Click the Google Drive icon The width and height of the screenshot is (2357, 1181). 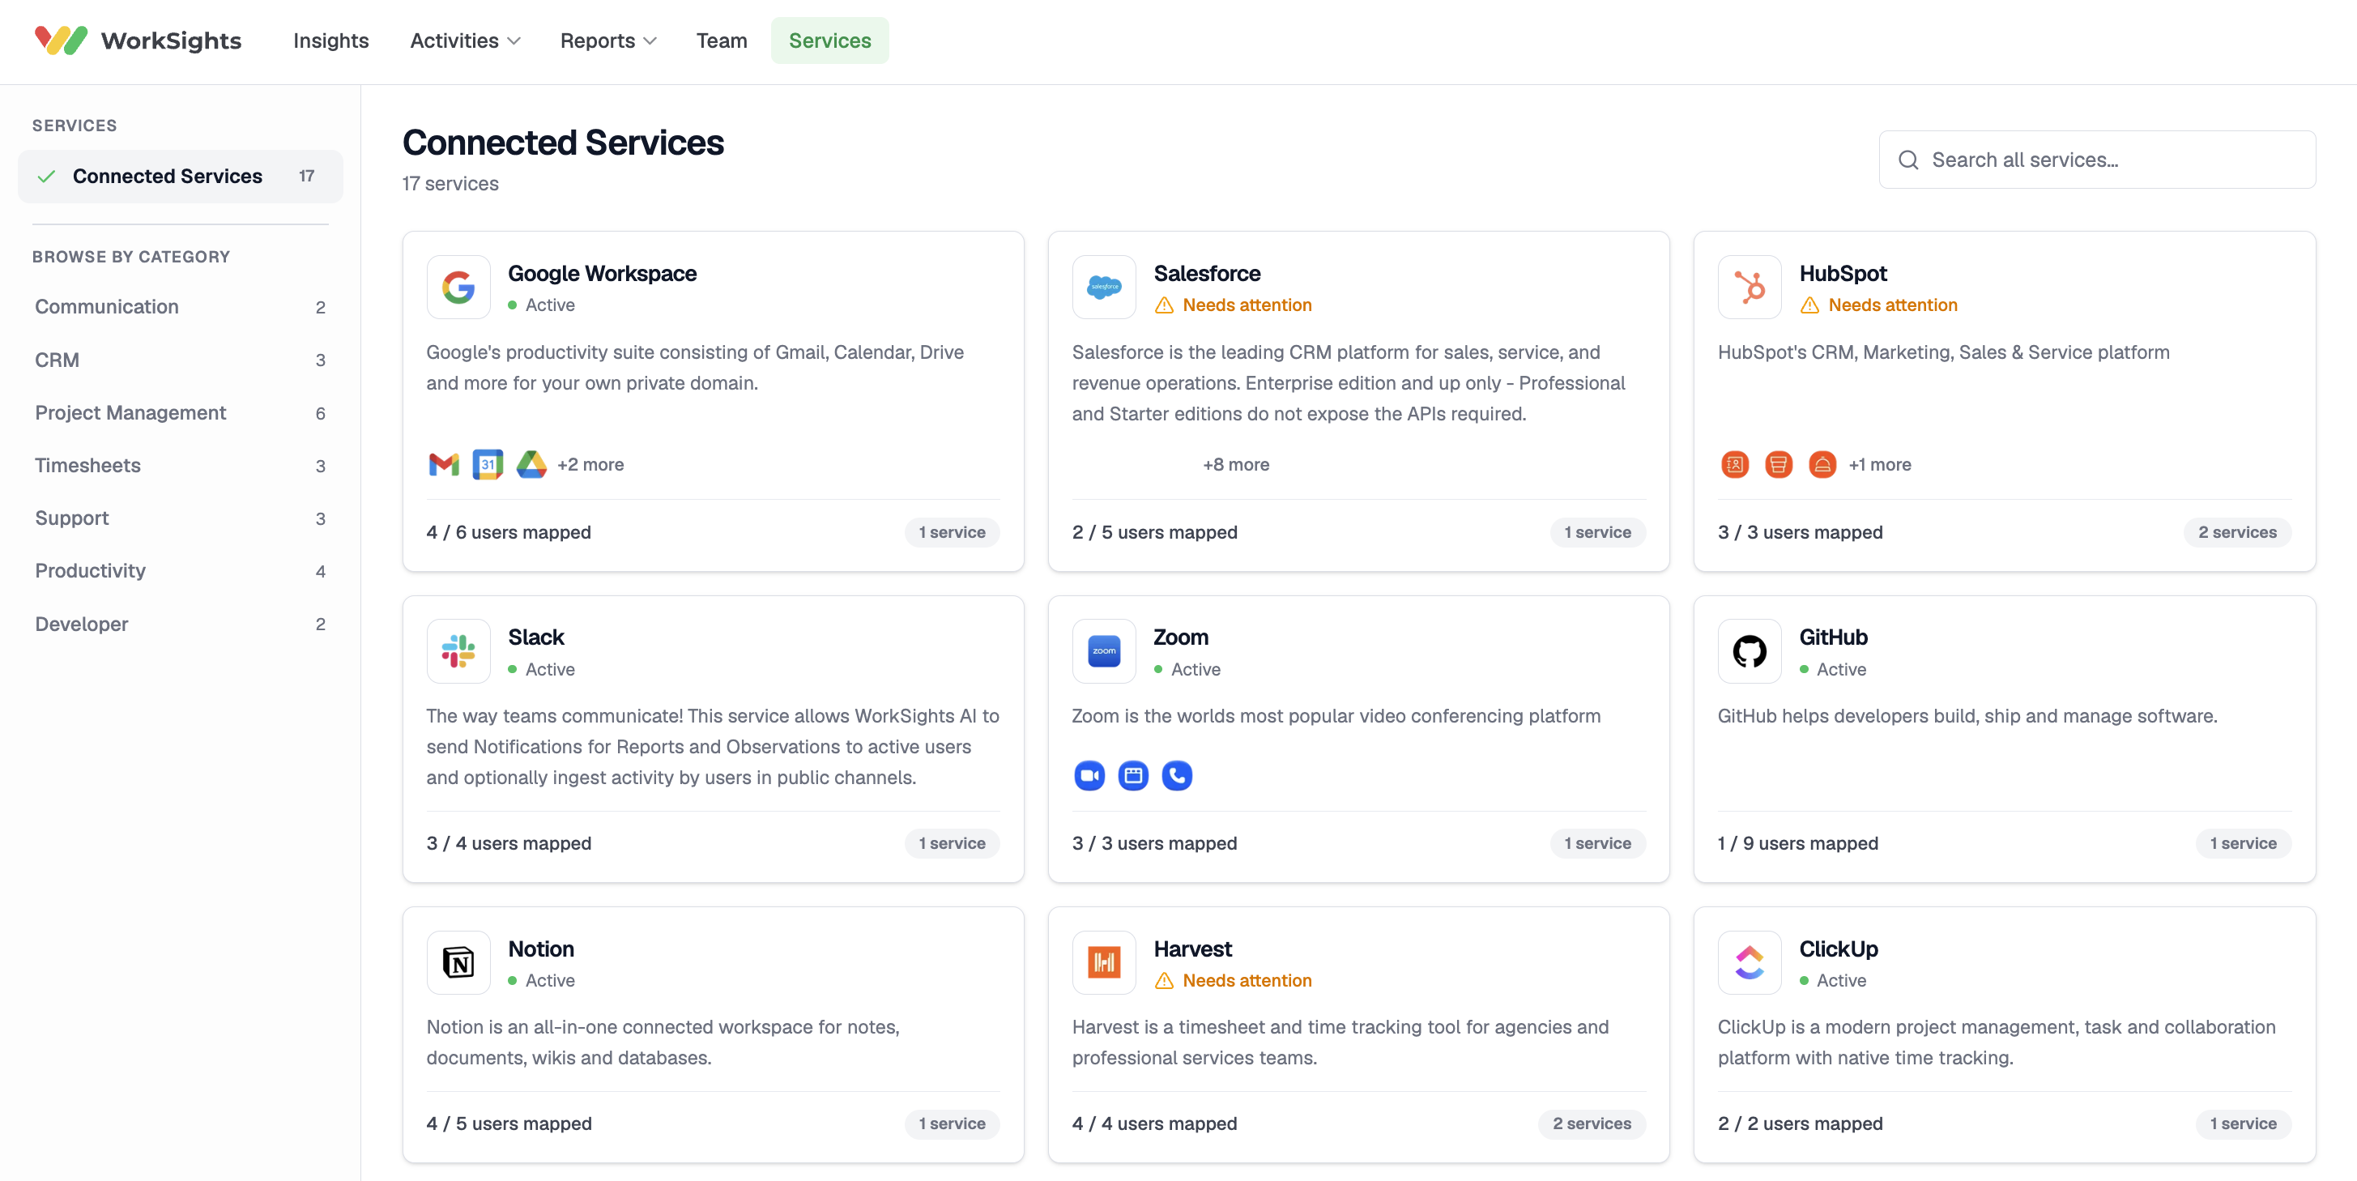tap(531, 465)
